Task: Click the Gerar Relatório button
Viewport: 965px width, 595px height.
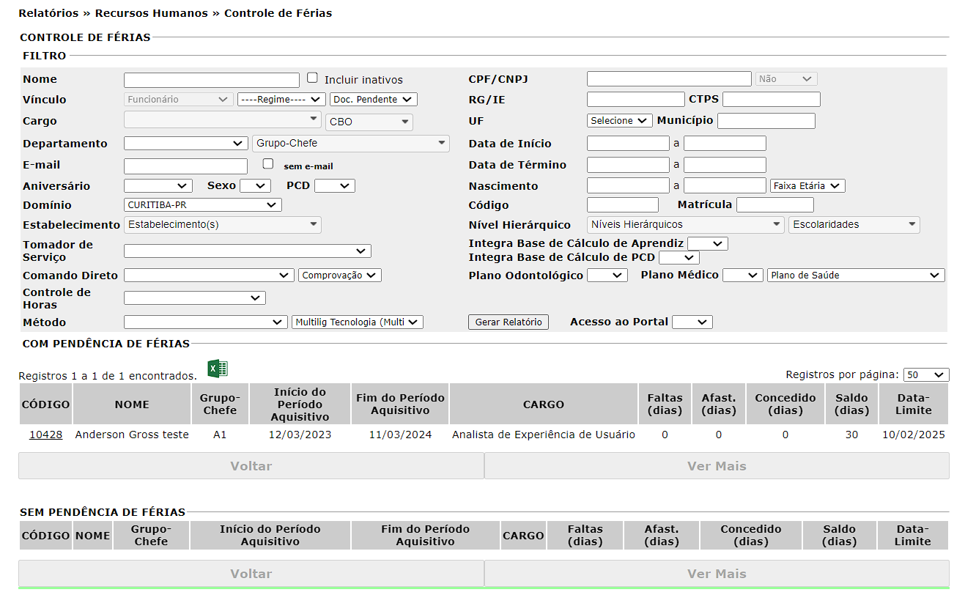Action: tap(508, 322)
